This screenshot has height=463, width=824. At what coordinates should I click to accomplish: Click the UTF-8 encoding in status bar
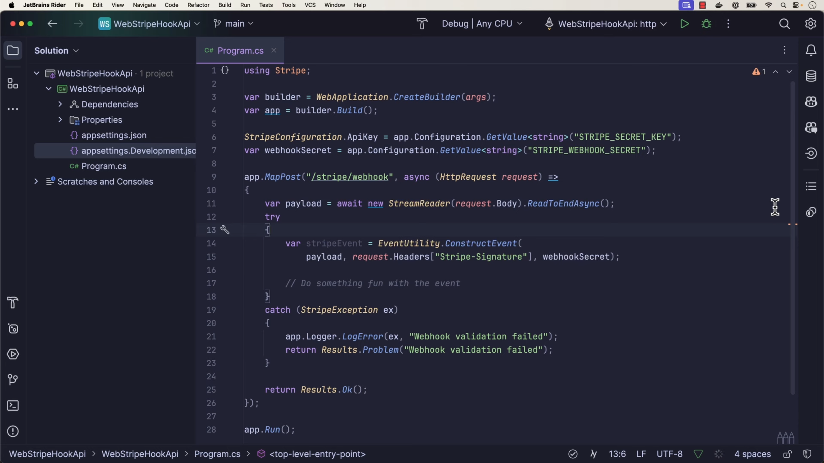point(669,454)
